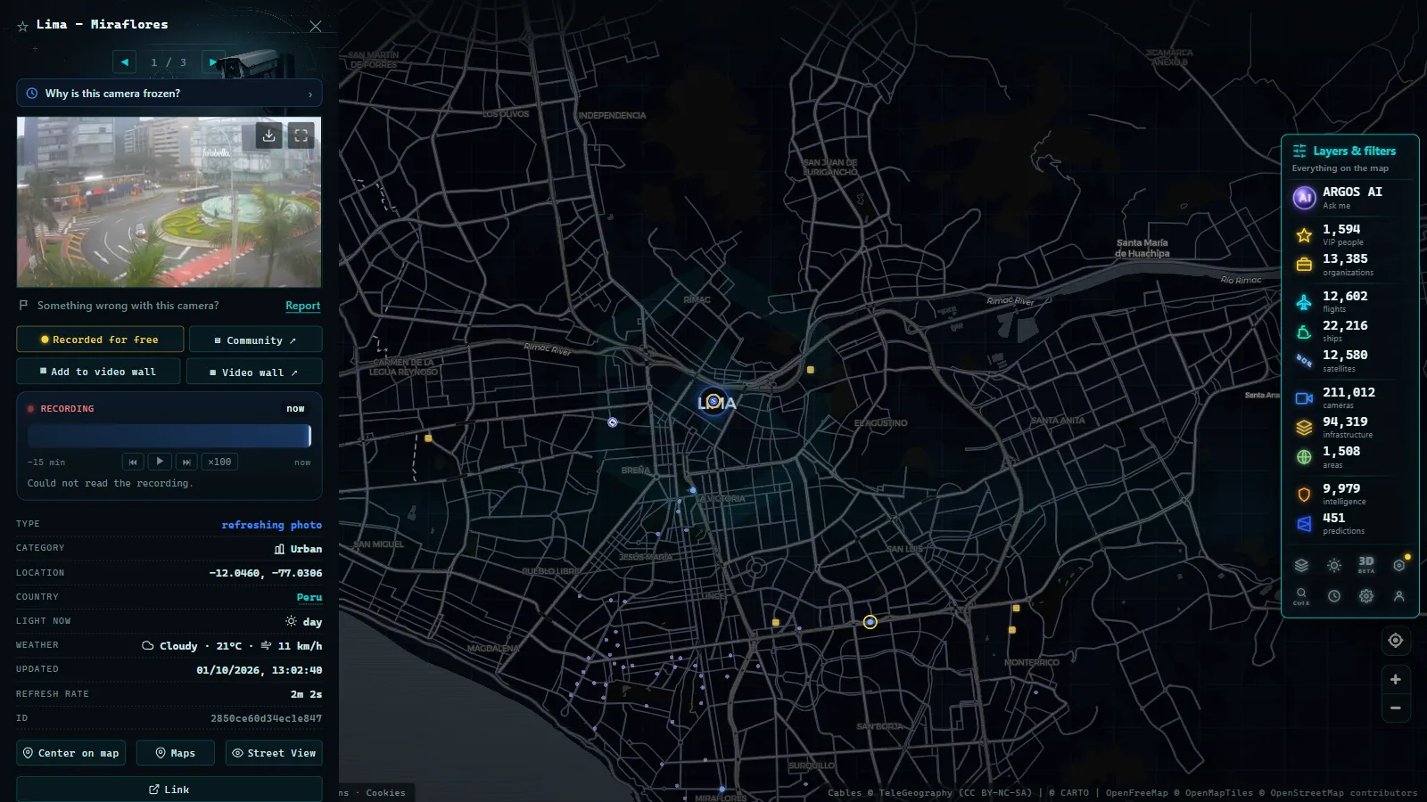Click the Peru country link
This screenshot has height=802, width=1427.
coord(309,597)
